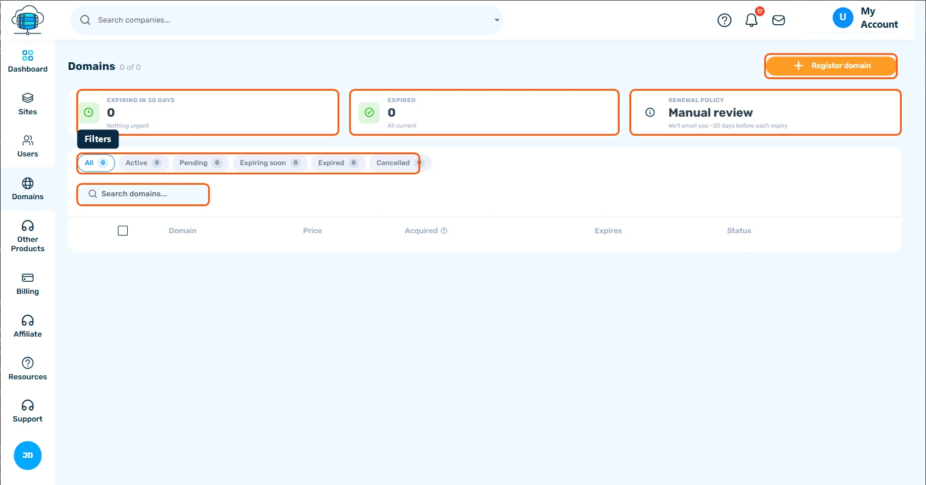
Task: Open the Billing card icon
Action: point(28,278)
